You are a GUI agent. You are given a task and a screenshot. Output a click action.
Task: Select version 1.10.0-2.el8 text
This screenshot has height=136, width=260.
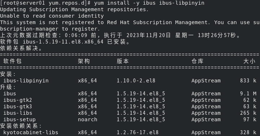click(x=136, y=81)
